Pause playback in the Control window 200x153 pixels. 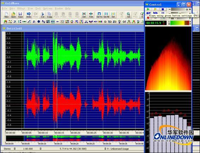(163, 13)
